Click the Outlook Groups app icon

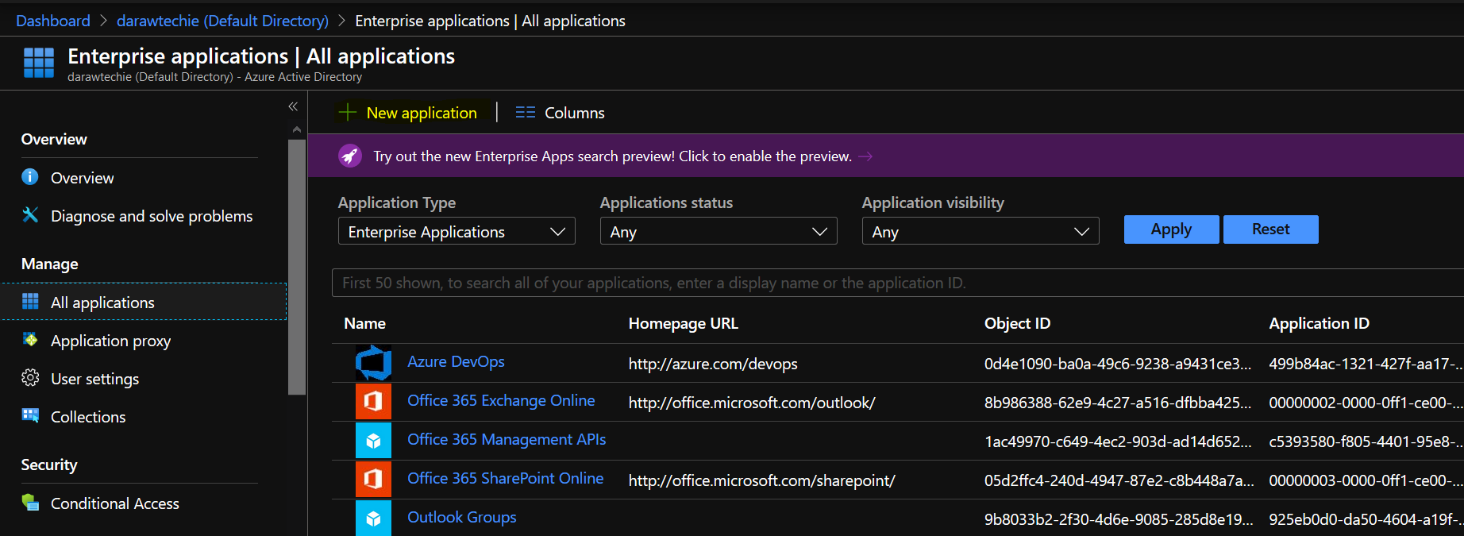coord(373,518)
